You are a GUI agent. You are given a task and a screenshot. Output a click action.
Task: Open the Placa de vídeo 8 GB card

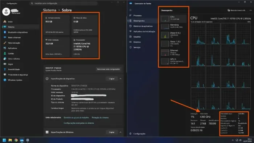(x=84, y=25)
